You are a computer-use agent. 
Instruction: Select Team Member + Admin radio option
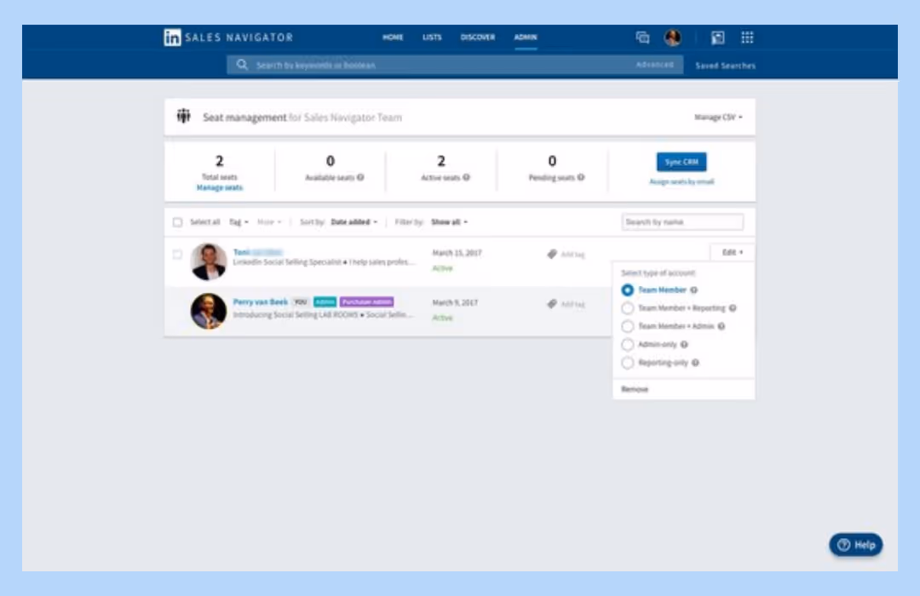click(x=627, y=326)
